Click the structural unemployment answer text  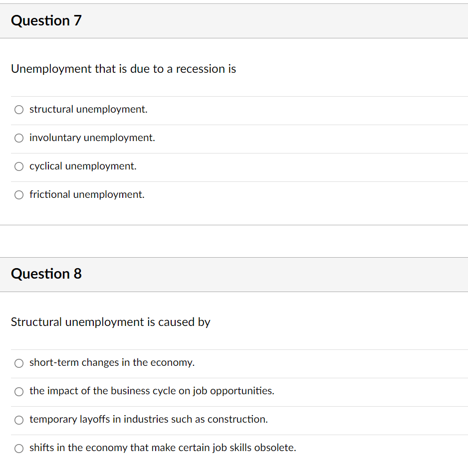[88, 109]
